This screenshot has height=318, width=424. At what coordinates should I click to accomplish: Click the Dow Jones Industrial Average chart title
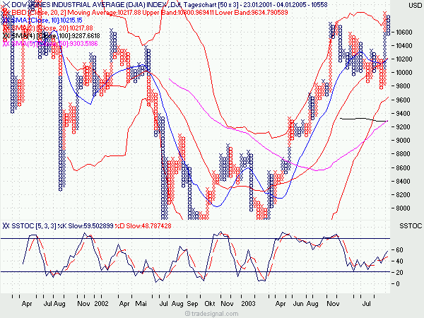(x=170, y=5)
